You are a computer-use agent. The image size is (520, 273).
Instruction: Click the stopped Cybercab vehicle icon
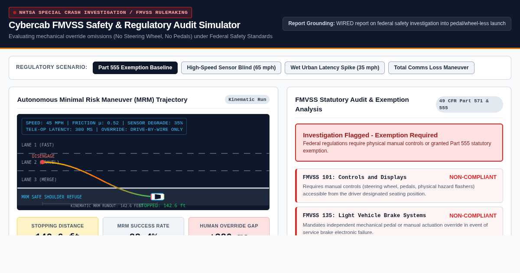[x=157, y=197]
